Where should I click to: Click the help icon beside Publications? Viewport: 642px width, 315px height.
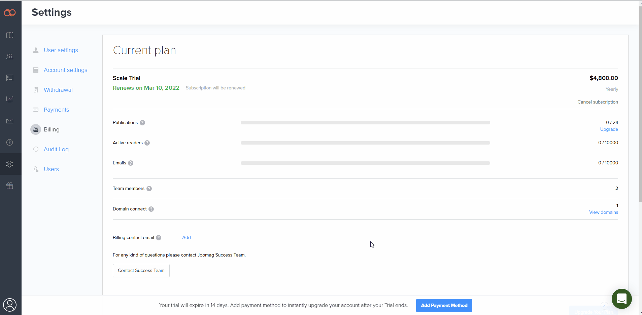142,123
